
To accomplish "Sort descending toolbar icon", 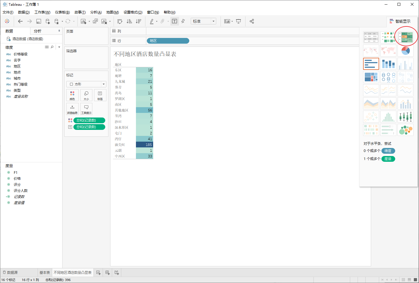I will pyautogui.click(x=139, y=21).
